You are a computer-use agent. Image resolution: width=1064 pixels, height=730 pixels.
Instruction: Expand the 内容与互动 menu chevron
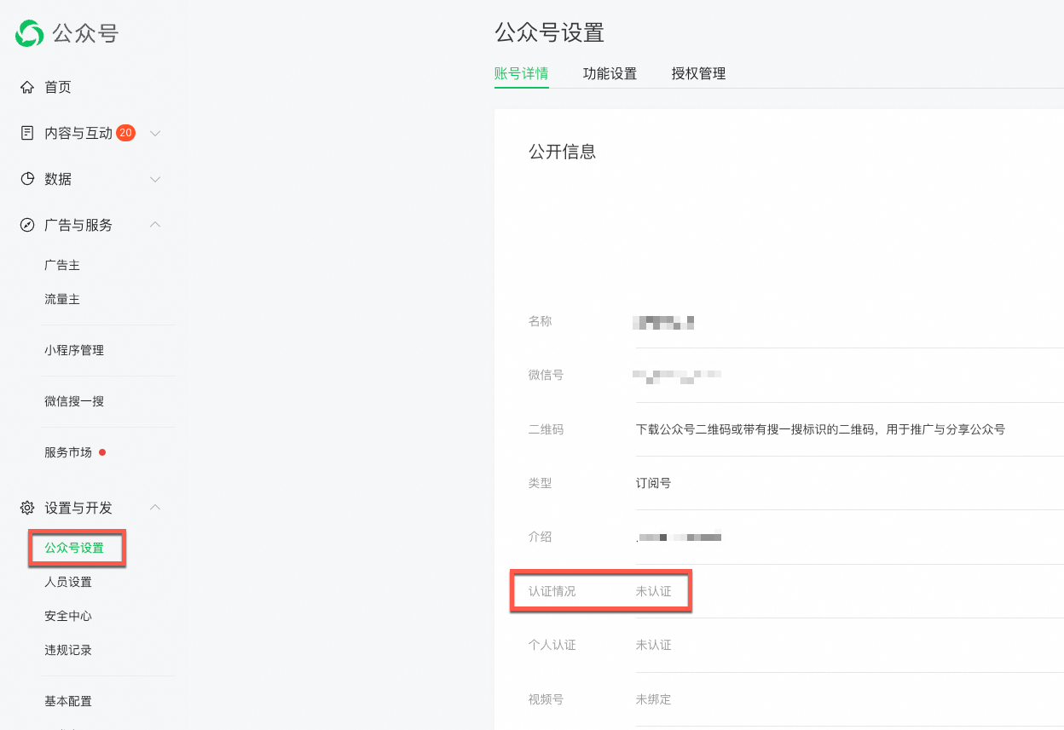point(155,133)
